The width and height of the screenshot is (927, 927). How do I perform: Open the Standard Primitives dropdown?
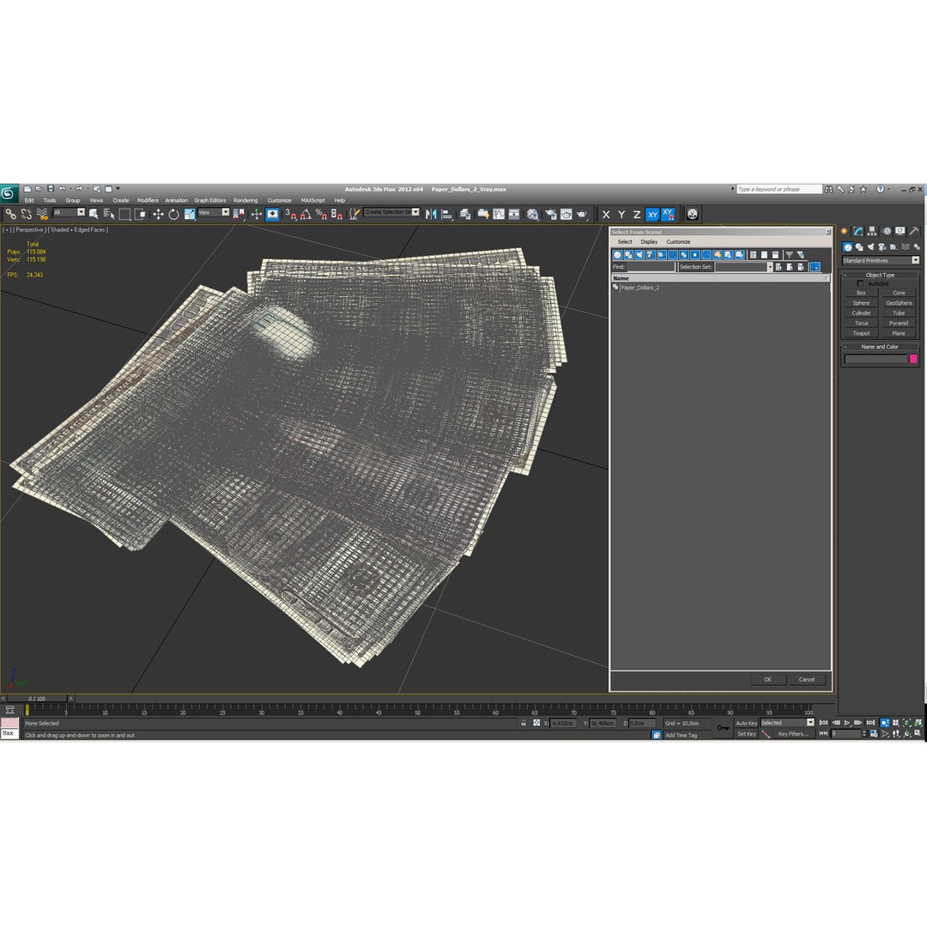(881, 261)
